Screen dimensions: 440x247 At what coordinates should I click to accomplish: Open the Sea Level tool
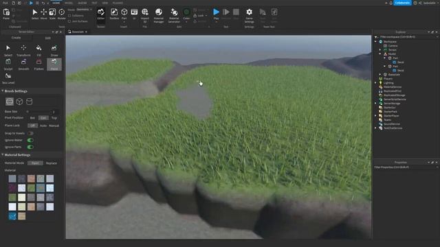(8, 78)
